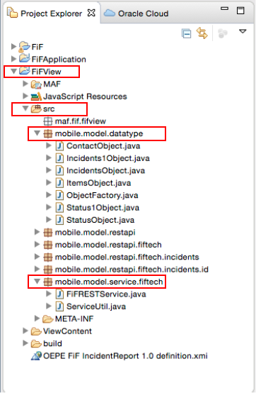Viewport: 256px width, 393px height.
Task: Select ServiceUtil.java file name
Action: 96,306
